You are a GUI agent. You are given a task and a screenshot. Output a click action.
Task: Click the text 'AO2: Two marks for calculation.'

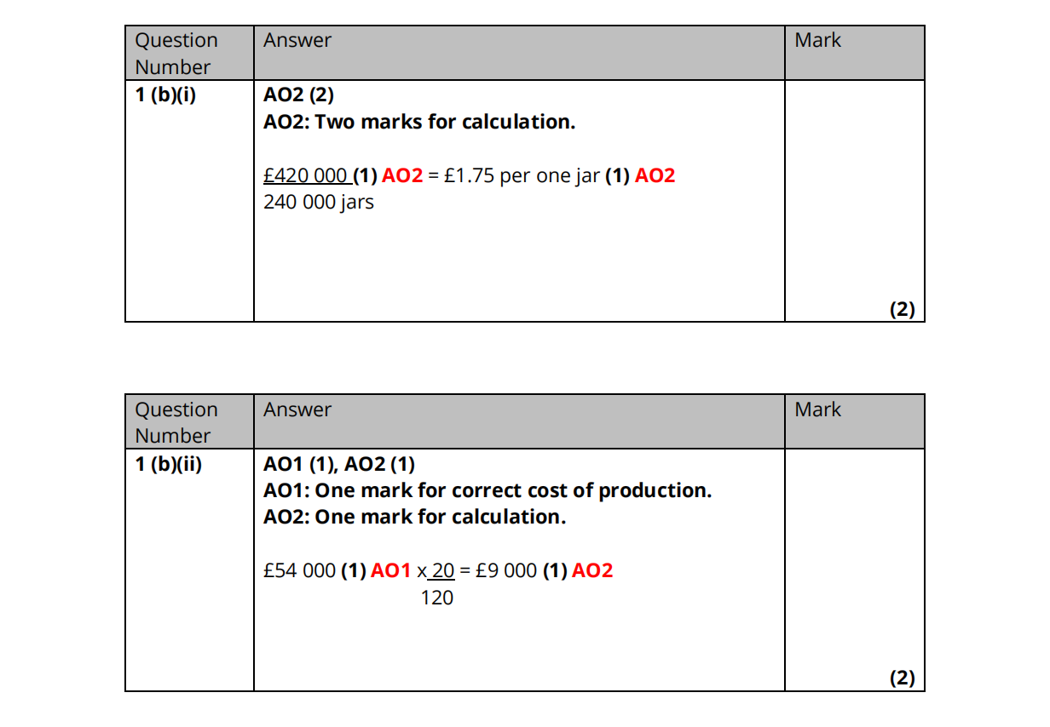click(419, 122)
